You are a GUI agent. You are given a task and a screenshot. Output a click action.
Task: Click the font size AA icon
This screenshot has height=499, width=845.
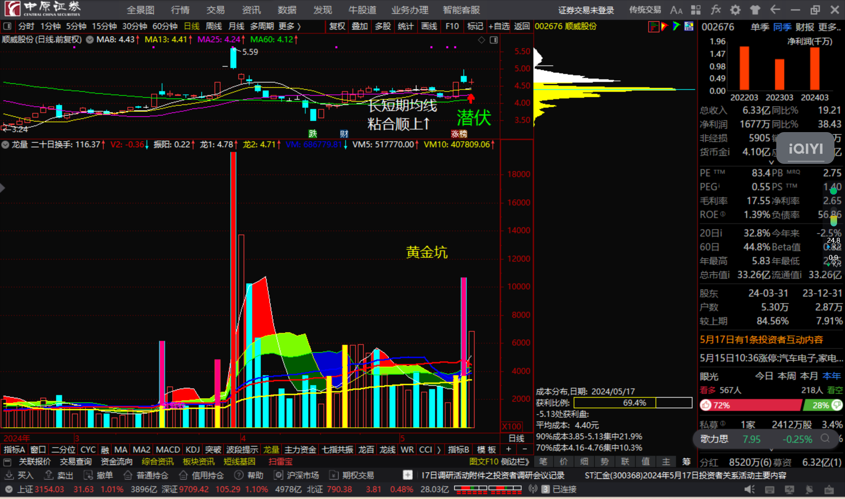[676, 10]
